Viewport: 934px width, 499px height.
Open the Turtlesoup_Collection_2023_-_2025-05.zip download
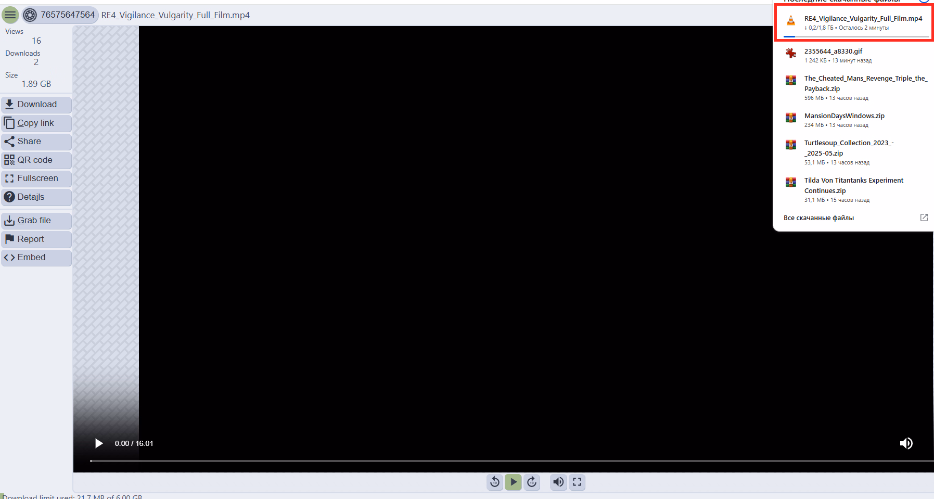(x=854, y=152)
